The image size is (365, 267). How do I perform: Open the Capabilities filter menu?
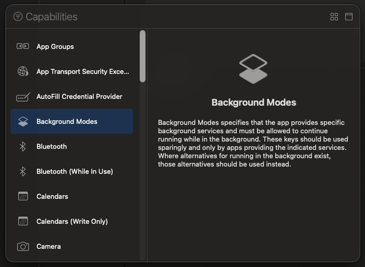(18, 17)
